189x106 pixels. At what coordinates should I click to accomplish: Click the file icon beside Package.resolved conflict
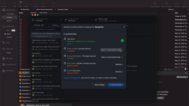(x=65, y=56)
